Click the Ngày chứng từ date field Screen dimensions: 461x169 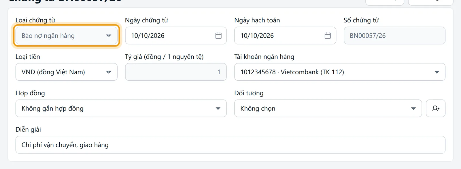pos(176,36)
